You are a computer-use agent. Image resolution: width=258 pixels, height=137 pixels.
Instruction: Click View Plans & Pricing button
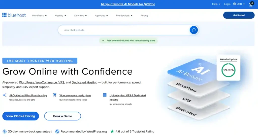(x=21, y=116)
